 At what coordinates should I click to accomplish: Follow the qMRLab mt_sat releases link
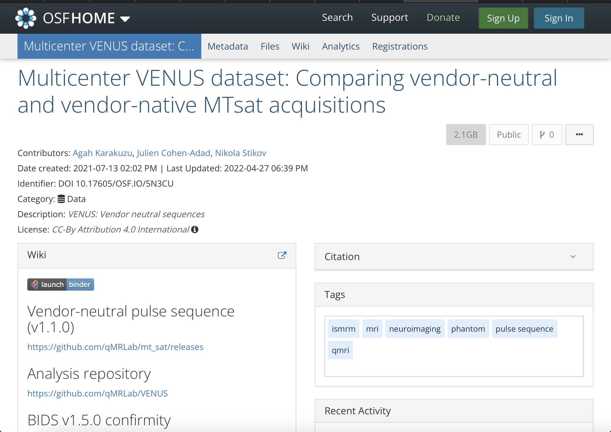click(115, 347)
